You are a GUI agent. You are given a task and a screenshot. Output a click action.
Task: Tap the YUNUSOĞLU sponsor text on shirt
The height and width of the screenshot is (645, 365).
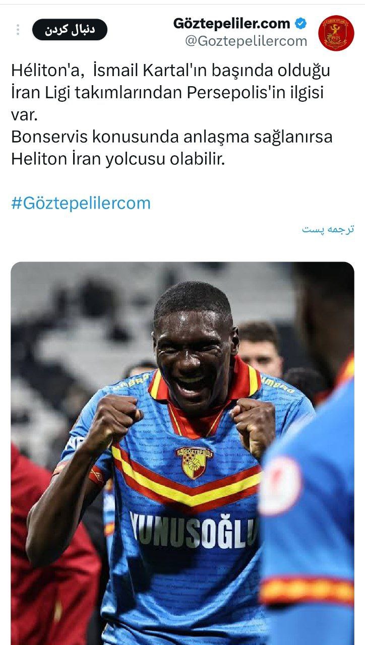point(194,529)
